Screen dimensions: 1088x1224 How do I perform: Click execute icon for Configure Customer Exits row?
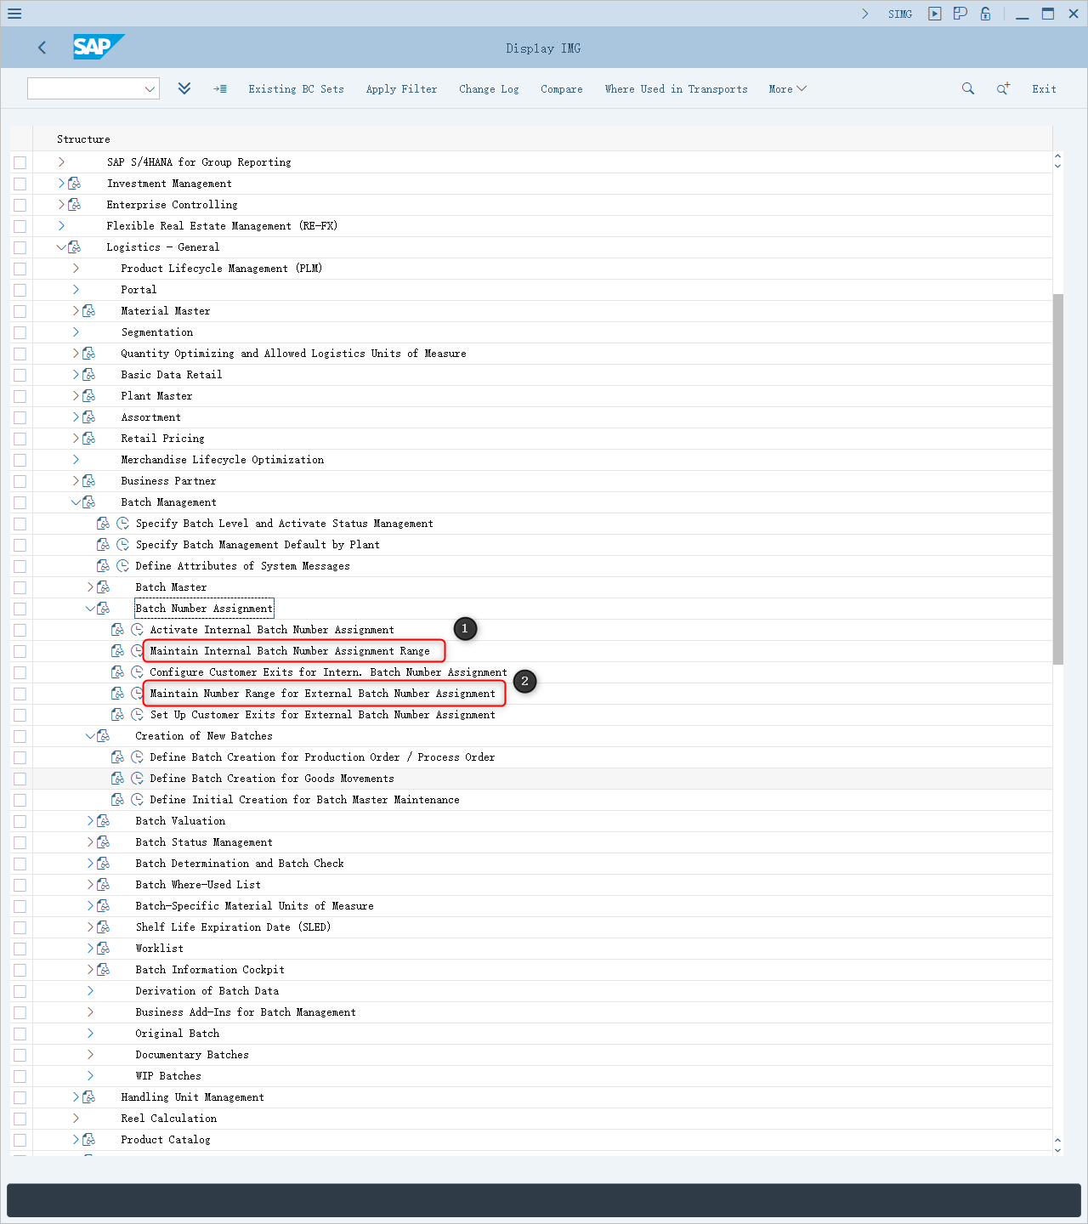(x=137, y=672)
